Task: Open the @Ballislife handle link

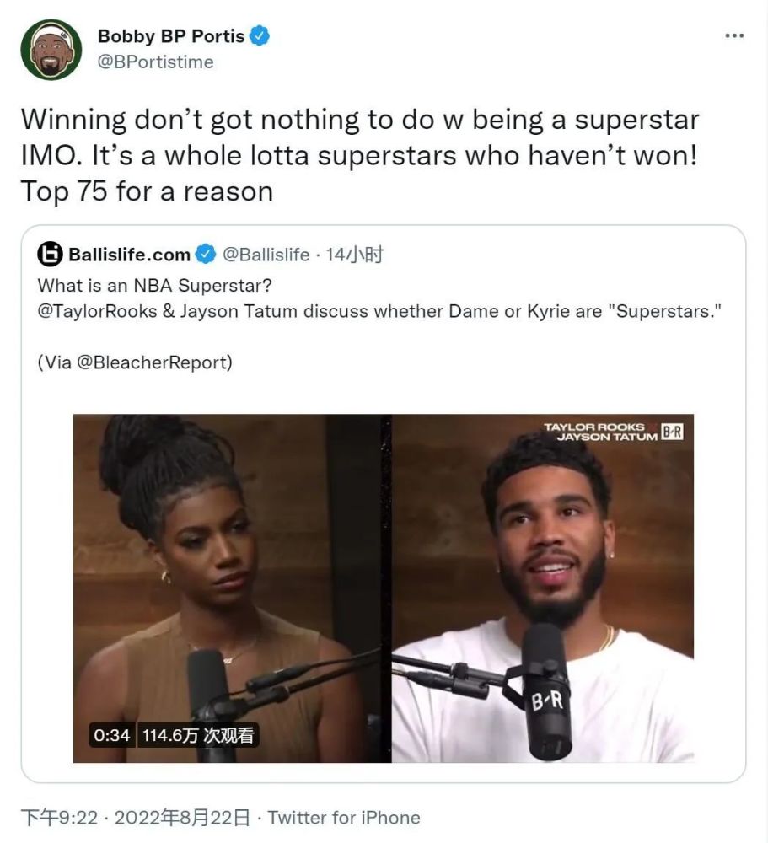Action: pyautogui.click(x=266, y=255)
